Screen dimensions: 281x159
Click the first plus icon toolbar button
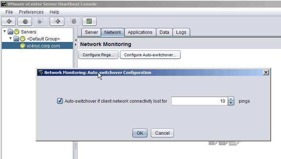[9, 21]
